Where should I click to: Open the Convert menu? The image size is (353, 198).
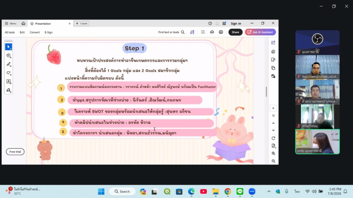[34, 32]
